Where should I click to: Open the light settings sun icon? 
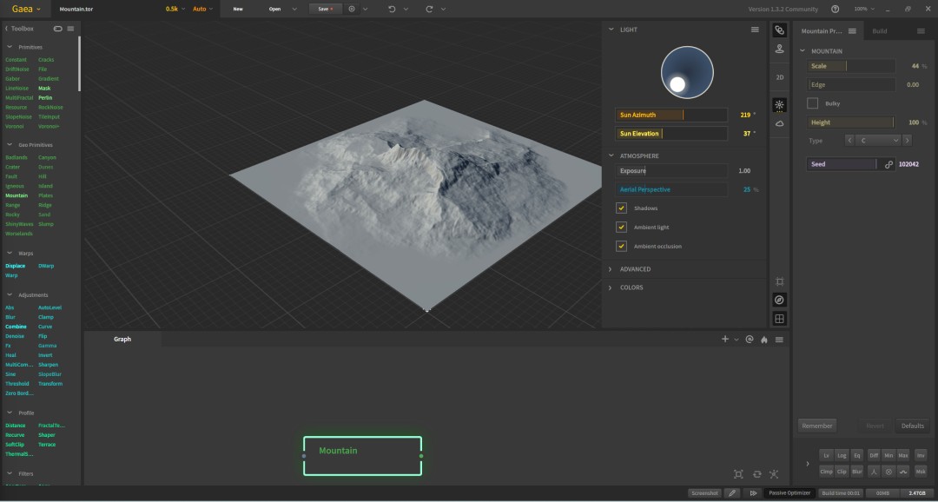point(779,105)
